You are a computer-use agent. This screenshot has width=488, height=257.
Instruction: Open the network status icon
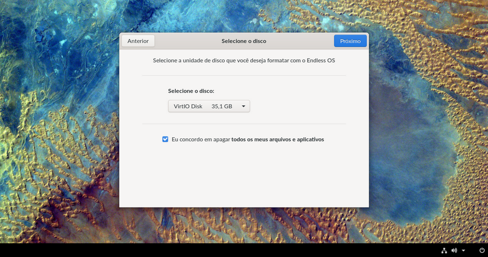point(444,251)
